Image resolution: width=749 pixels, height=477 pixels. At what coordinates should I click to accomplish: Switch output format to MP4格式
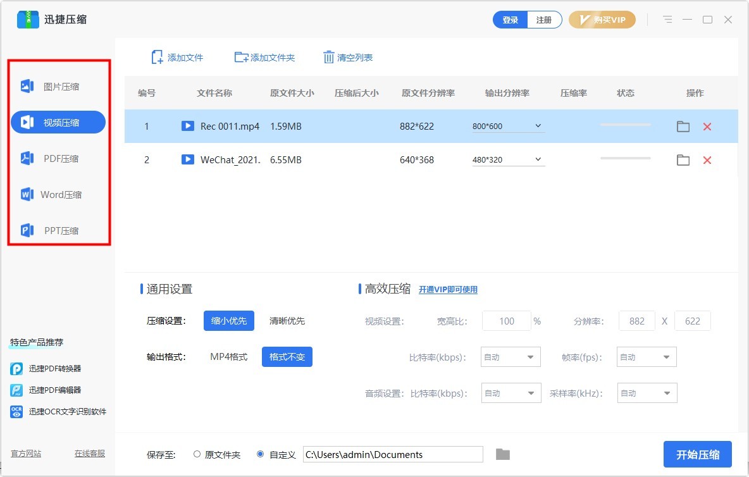(x=229, y=356)
